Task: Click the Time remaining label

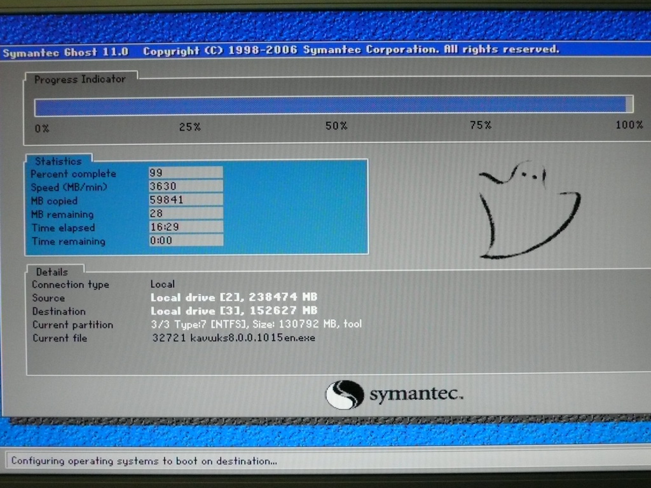Action: point(69,241)
